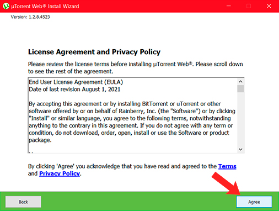Click the EULA scrollbar down arrow
The height and width of the screenshot is (211, 279).
pos(240,149)
